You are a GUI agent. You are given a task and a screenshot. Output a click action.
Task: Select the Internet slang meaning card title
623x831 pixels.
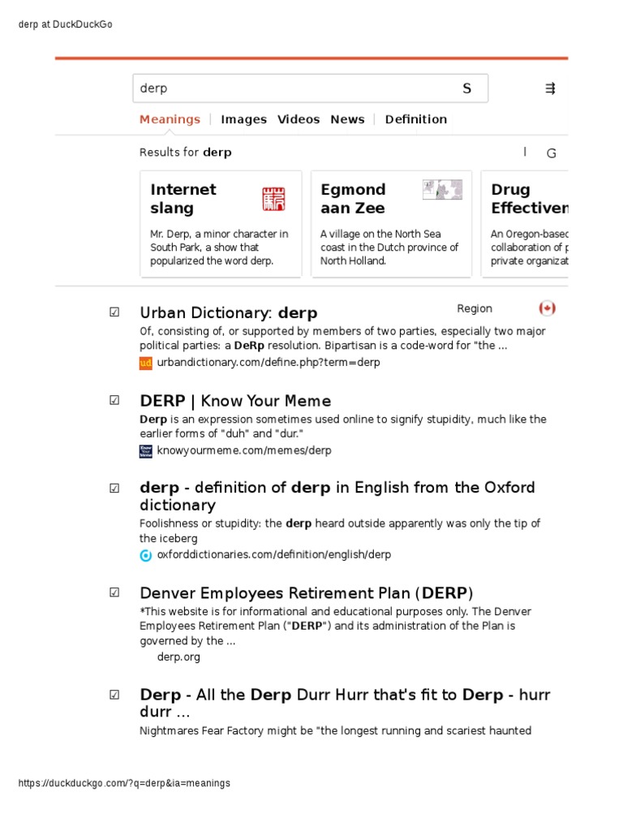pos(183,199)
